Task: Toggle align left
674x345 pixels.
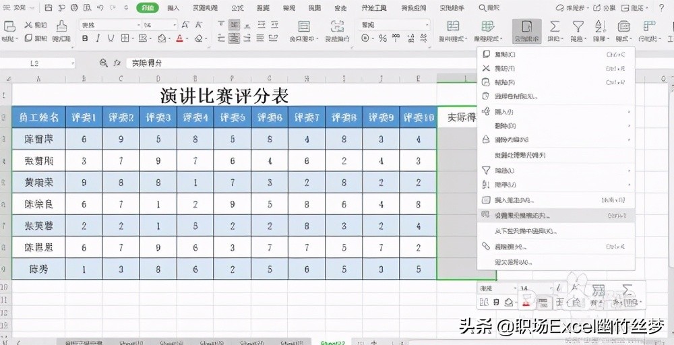Action: tap(221, 38)
